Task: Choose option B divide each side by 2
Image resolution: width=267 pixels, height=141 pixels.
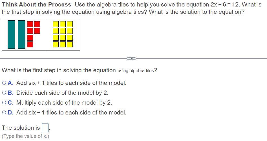Action: pyautogui.click(x=4, y=93)
